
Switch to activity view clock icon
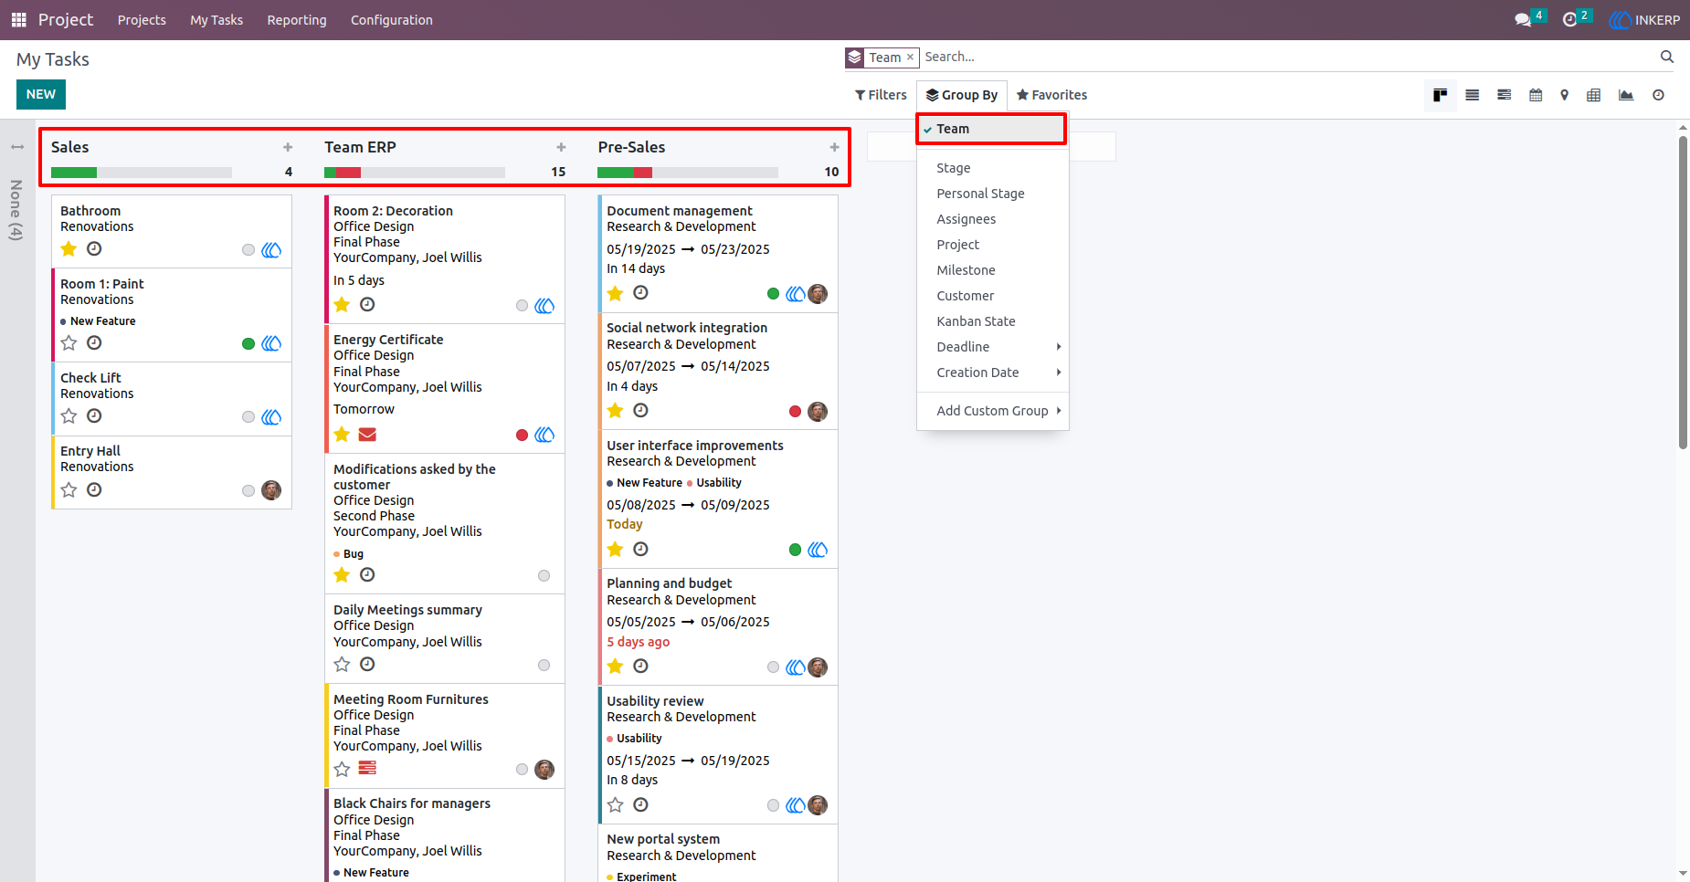coord(1658,95)
